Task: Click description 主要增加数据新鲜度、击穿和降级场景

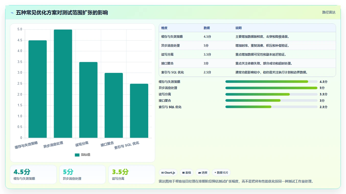Action: (x=262, y=37)
